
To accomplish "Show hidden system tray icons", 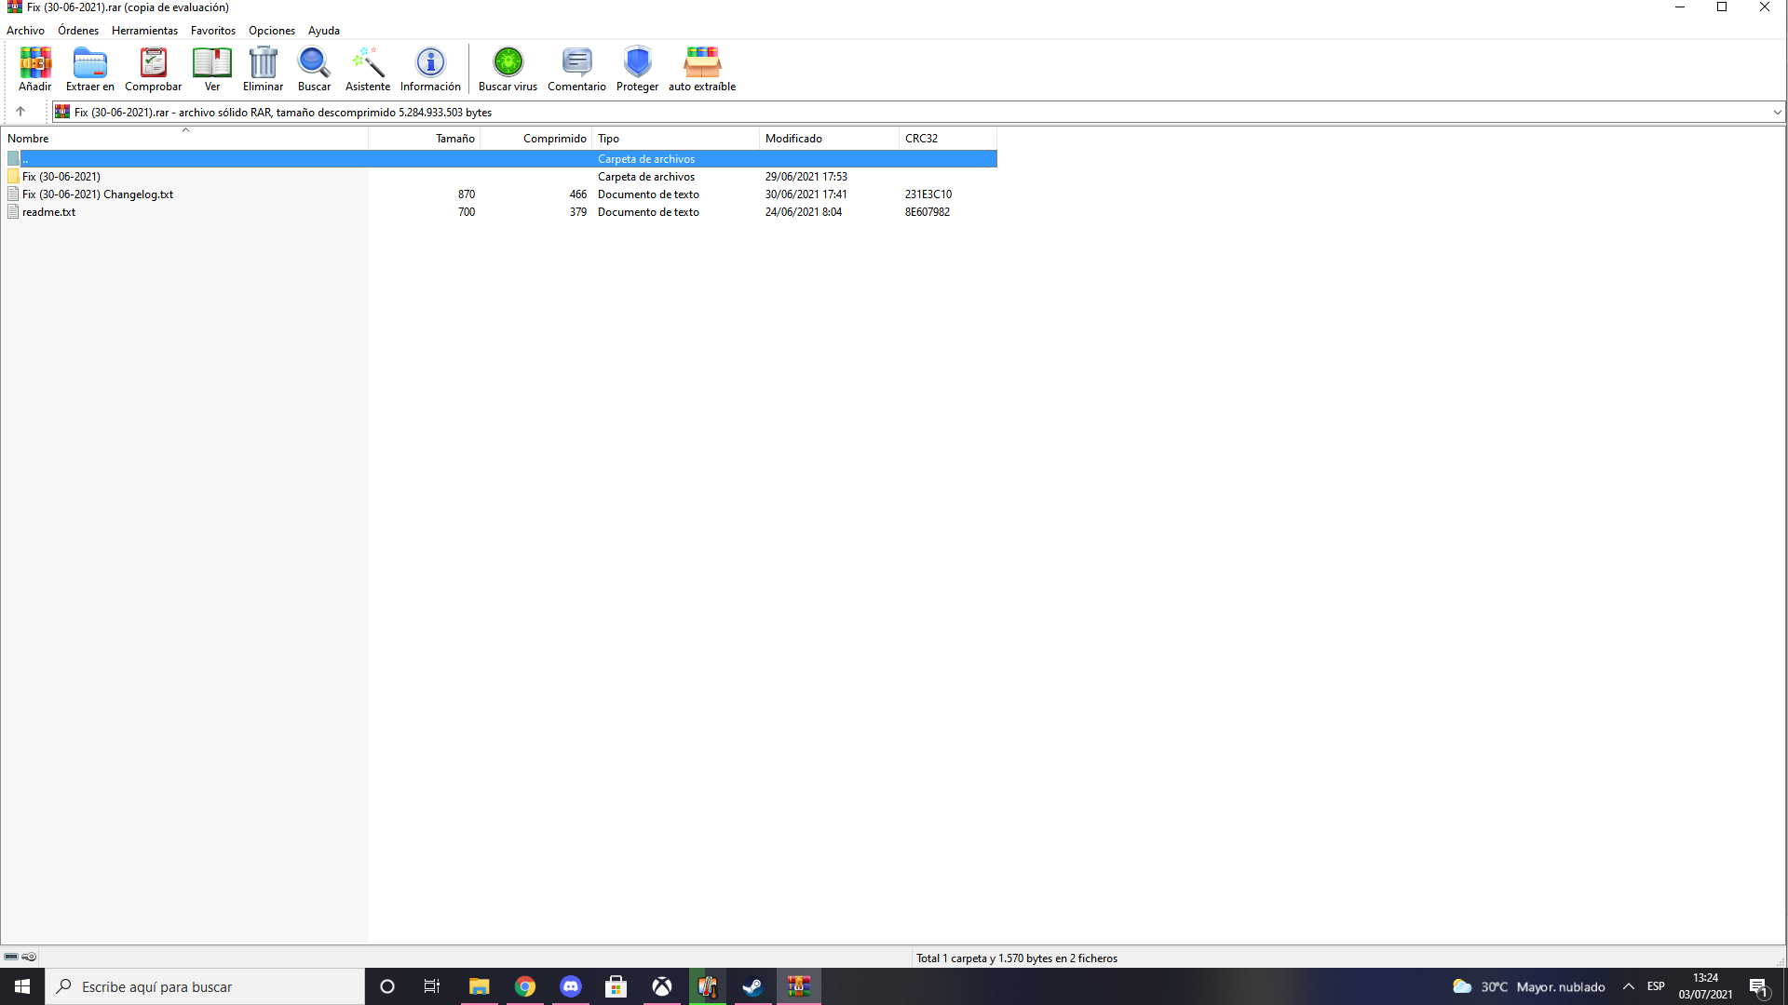I will tap(1629, 986).
